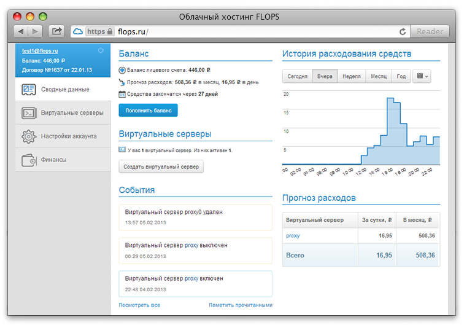Screen dimensions: 464x325
Task: Open the calendar date range dropdown
Action: [422, 76]
